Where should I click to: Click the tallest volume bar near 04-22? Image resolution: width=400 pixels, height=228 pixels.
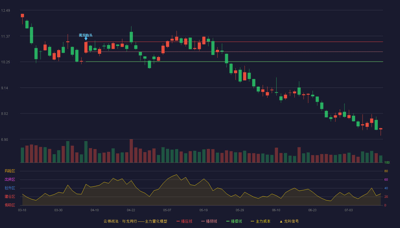tap(131, 151)
